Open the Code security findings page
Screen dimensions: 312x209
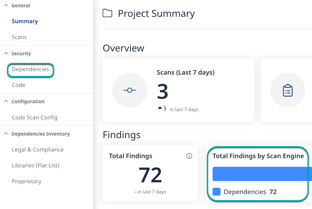point(18,85)
